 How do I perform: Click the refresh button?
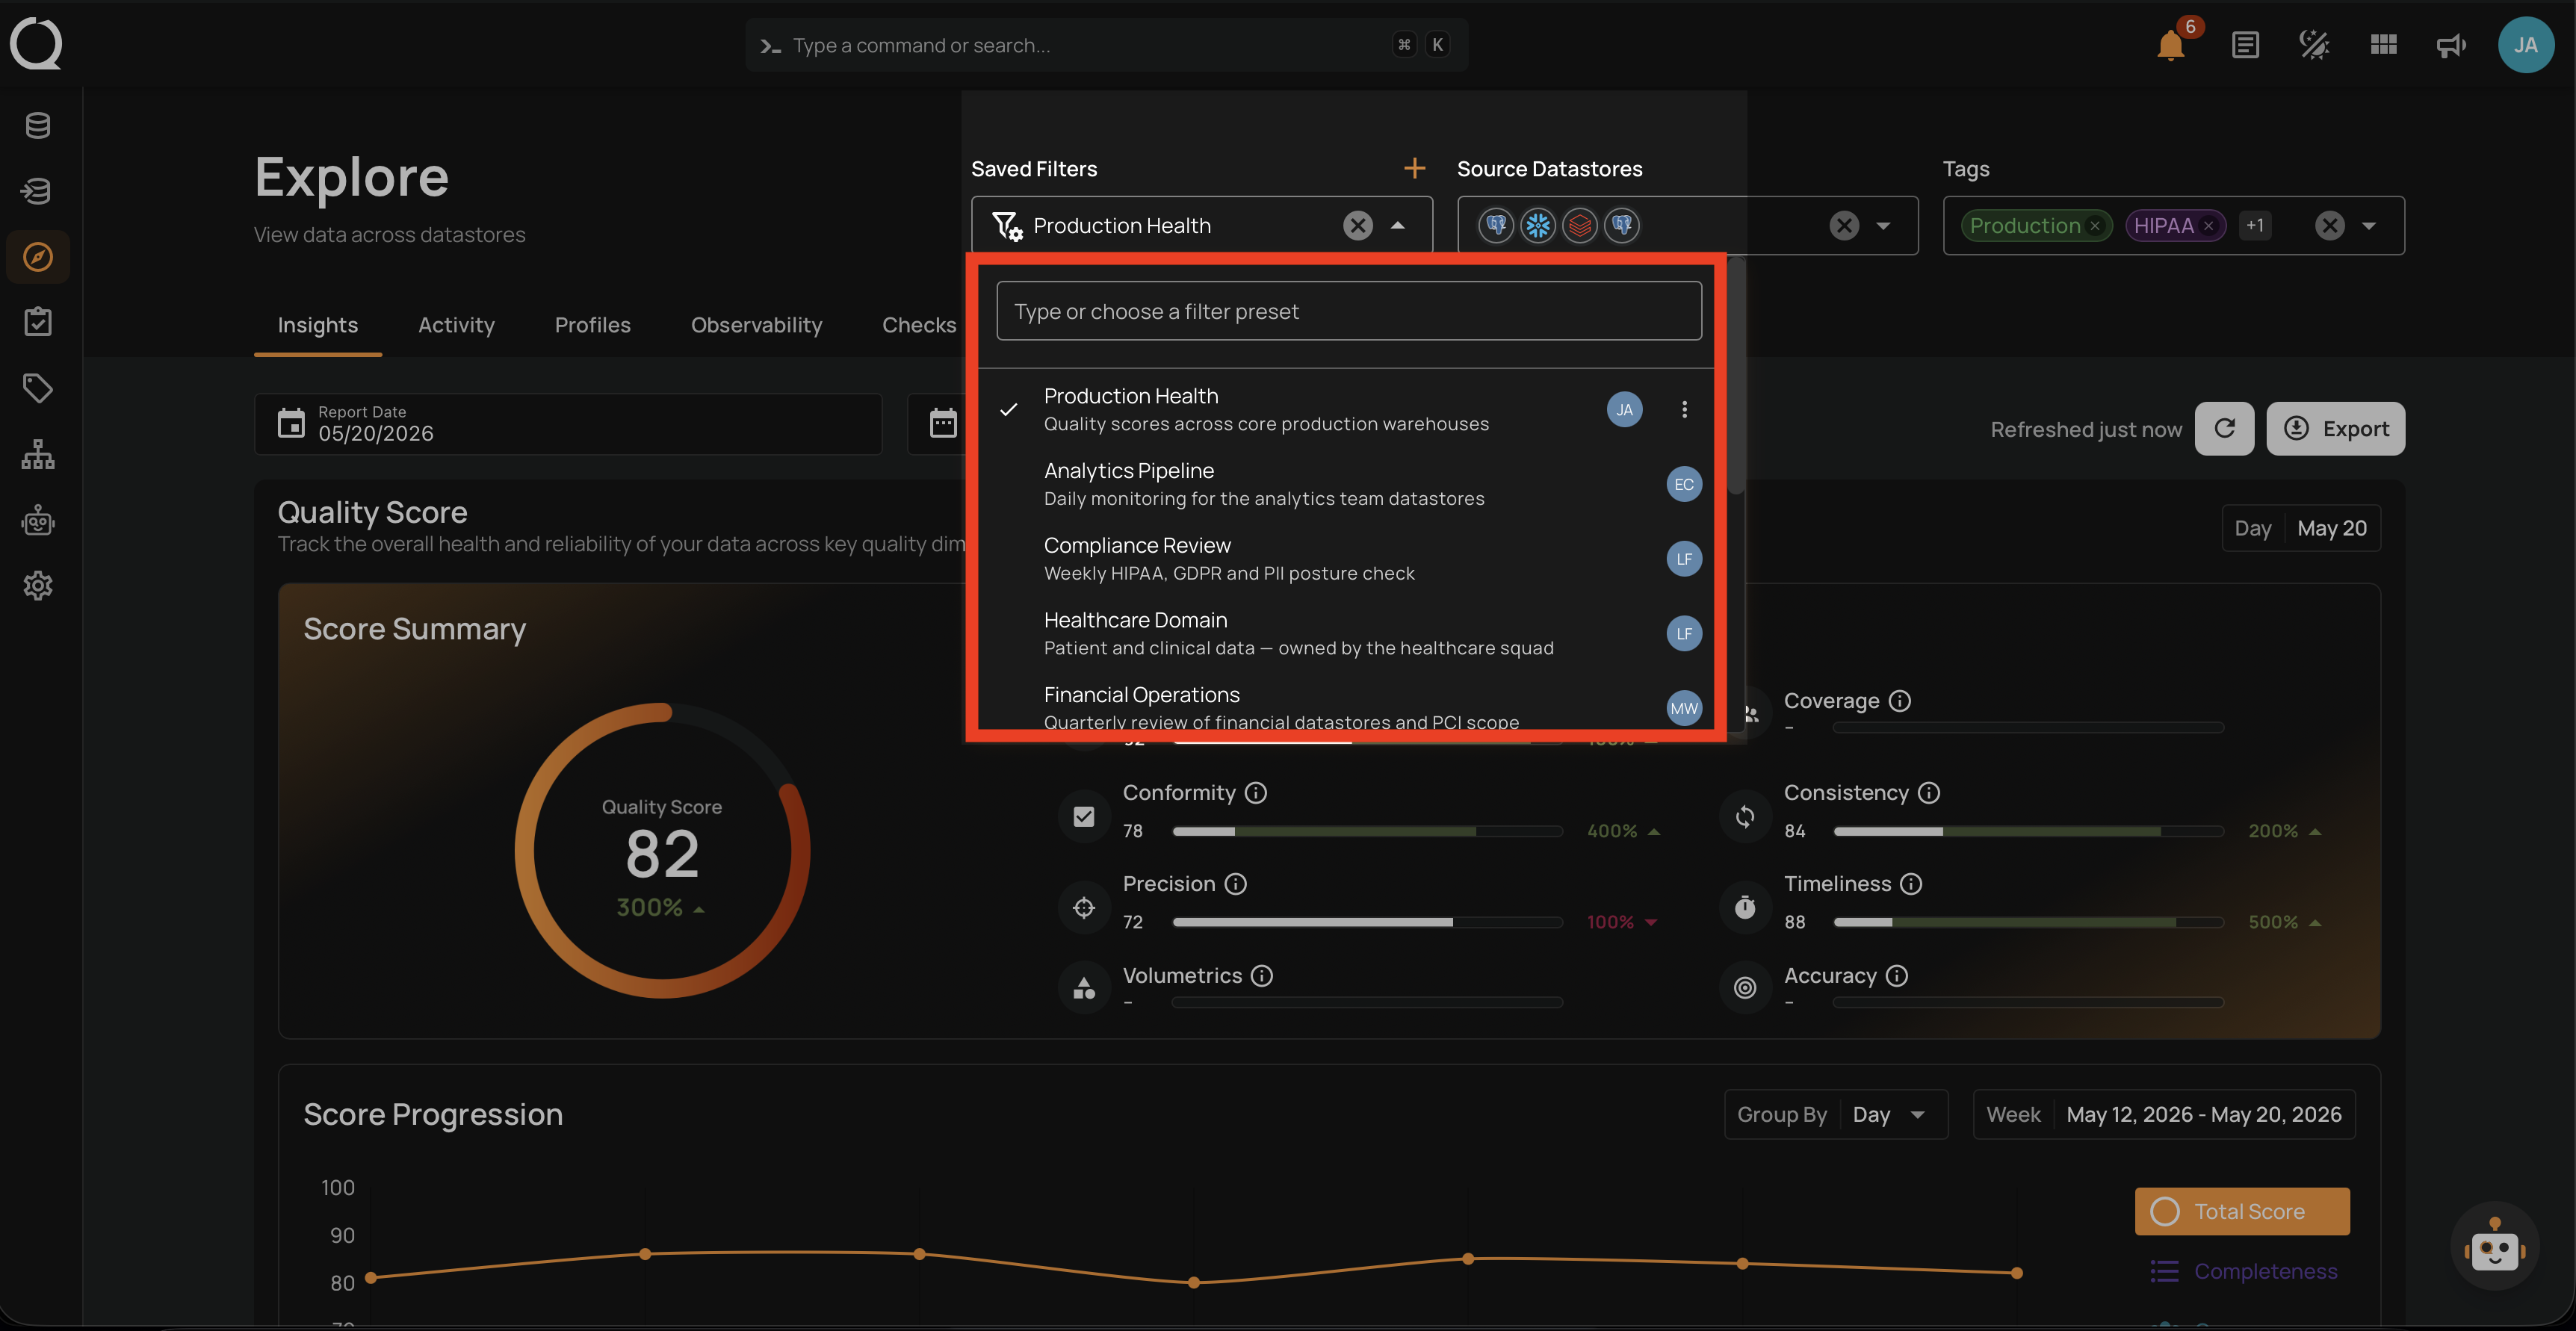(x=2224, y=428)
